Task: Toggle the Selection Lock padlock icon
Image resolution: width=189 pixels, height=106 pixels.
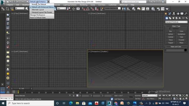Action: pyautogui.click(x=74, y=95)
